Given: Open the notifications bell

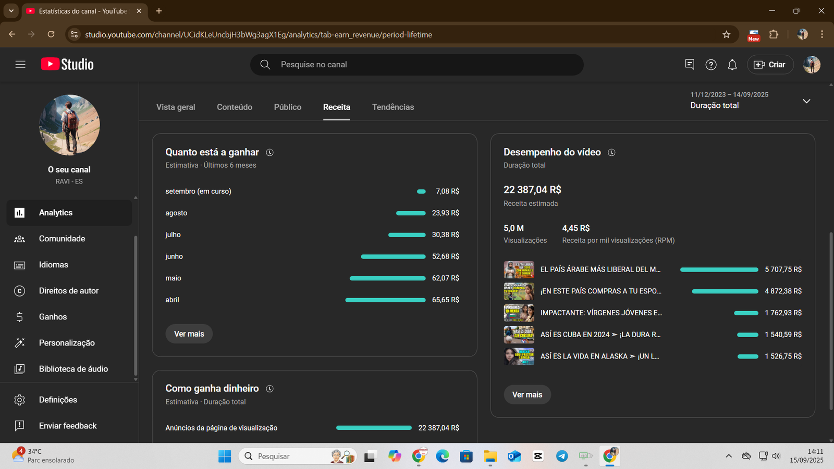Looking at the screenshot, I should point(732,65).
